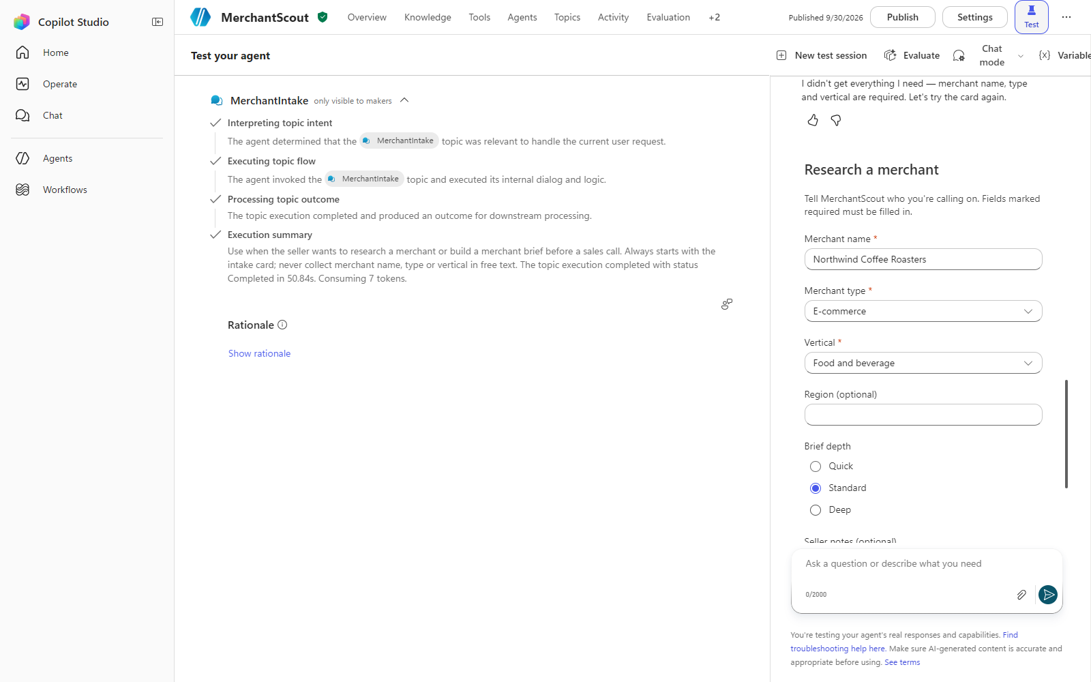1091x682 pixels.
Task: Open the Rationale info icon
Action: [282, 325]
